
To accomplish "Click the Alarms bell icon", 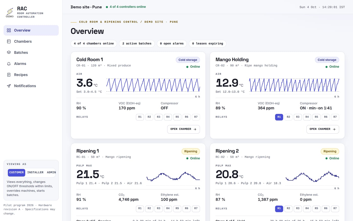I will coord(9,64).
